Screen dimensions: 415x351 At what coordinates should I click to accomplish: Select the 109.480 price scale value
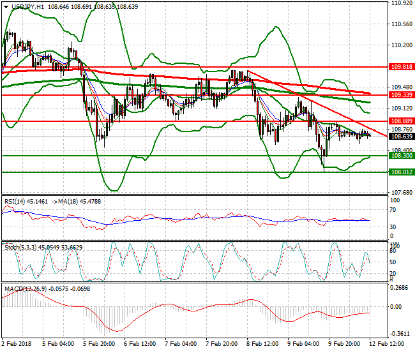click(x=402, y=87)
